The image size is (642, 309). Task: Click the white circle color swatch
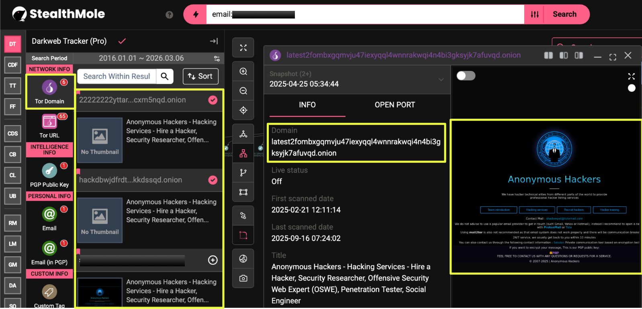coord(632,88)
